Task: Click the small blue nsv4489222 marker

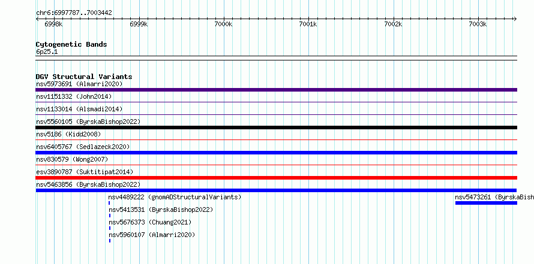Action: [109, 203]
